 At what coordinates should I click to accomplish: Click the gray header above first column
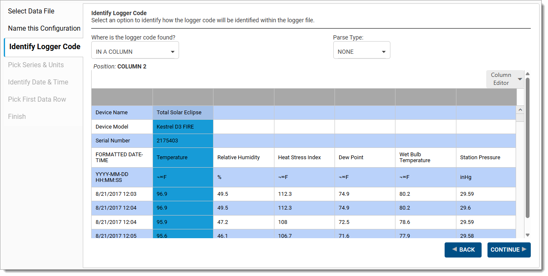(x=122, y=97)
